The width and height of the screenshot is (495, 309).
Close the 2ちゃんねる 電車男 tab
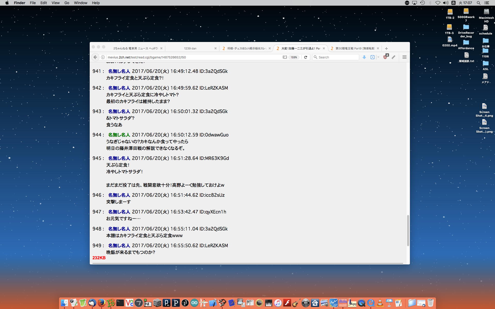click(x=161, y=48)
